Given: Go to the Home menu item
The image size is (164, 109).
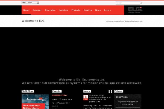Looking at the screenshot, I should coord(26,10).
